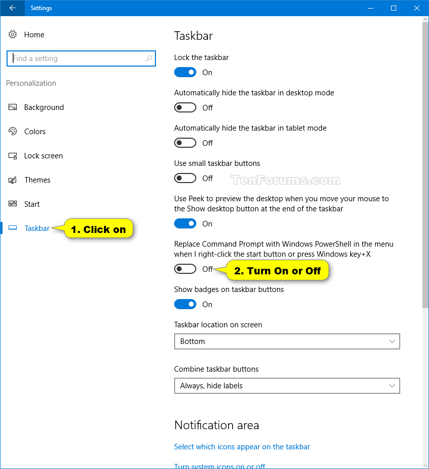The width and height of the screenshot is (429, 469).
Task: Select Taskbar in sidebar
Action: pyautogui.click(x=37, y=228)
